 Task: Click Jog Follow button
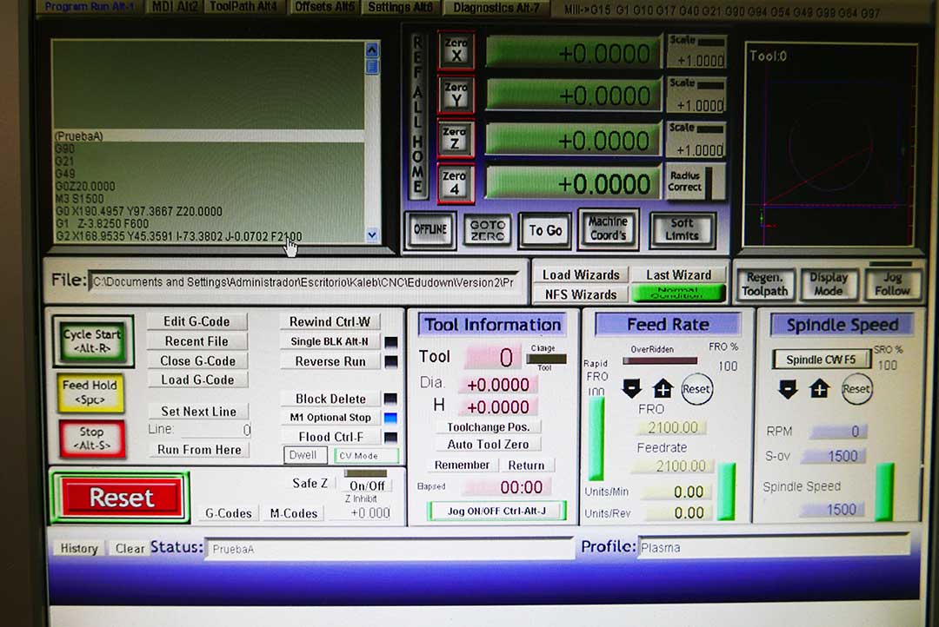(x=892, y=284)
